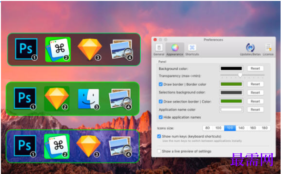Select Sketch icon in the green middle panel
Viewport: 282px width, 174px height.
(x=57, y=99)
